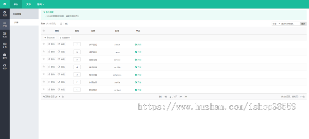Edit the article row
The image size is (309, 139).
pyautogui.click(x=61, y=82)
